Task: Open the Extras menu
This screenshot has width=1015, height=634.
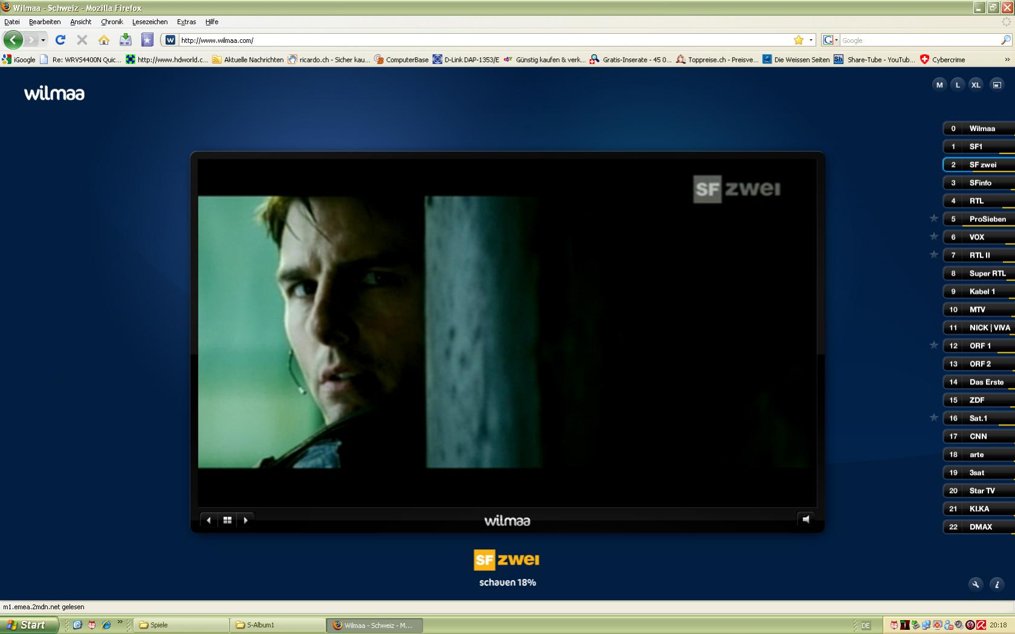Action: pos(186,22)
